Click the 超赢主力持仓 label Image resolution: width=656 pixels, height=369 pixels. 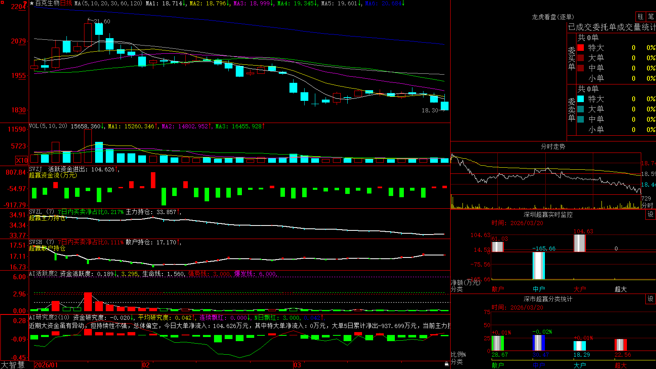pos(47,218)
